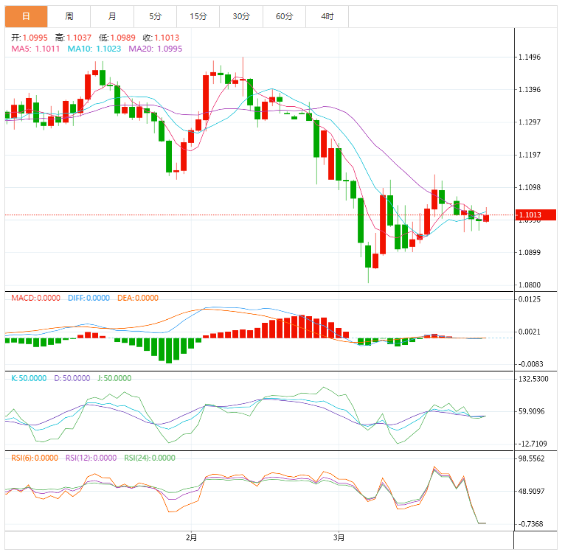This screenshot has height=555, width=565.
Task: Click the MA20 indicator label
Action: click(156, 49)
